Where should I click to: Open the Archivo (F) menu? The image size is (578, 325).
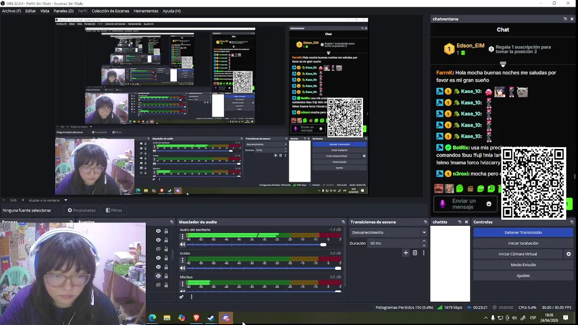(11, 11)
